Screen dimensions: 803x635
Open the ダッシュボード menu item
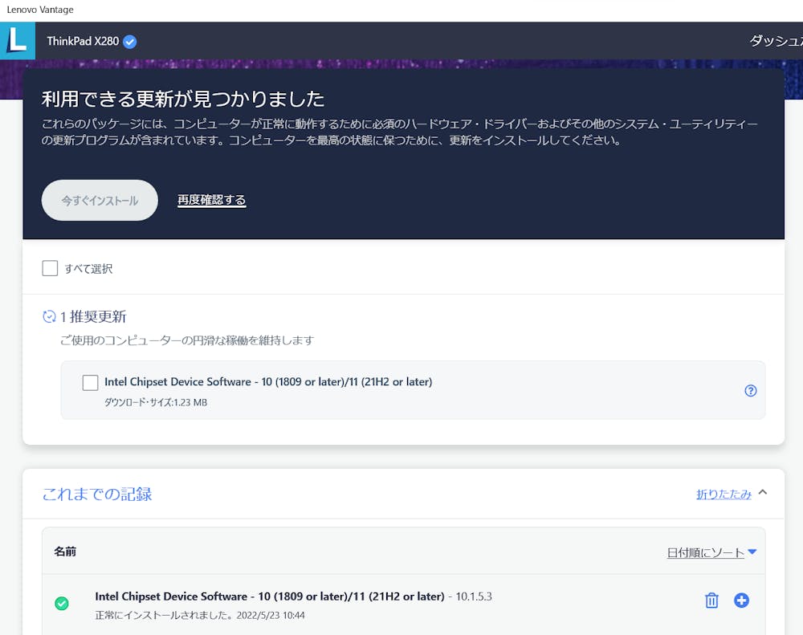tap(776, 41)
